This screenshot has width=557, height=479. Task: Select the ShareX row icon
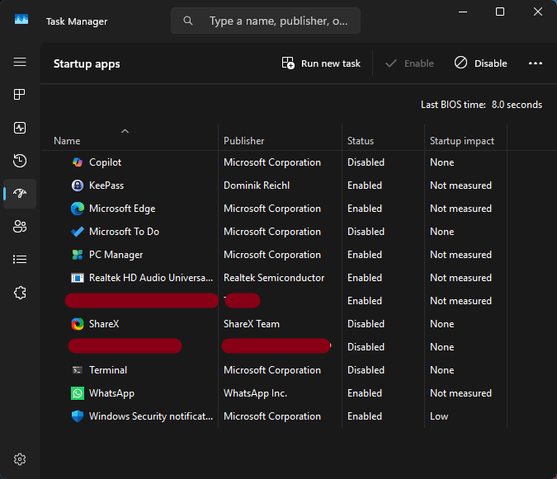[78, 324]
